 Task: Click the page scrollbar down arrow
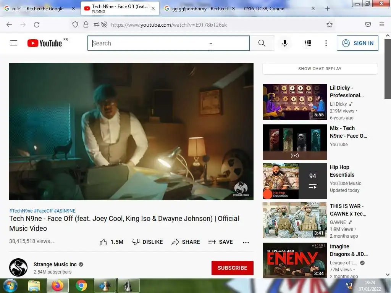[388, 275]
